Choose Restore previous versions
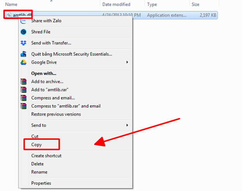Viewport: 242px width, 191px height. (56, 114)
